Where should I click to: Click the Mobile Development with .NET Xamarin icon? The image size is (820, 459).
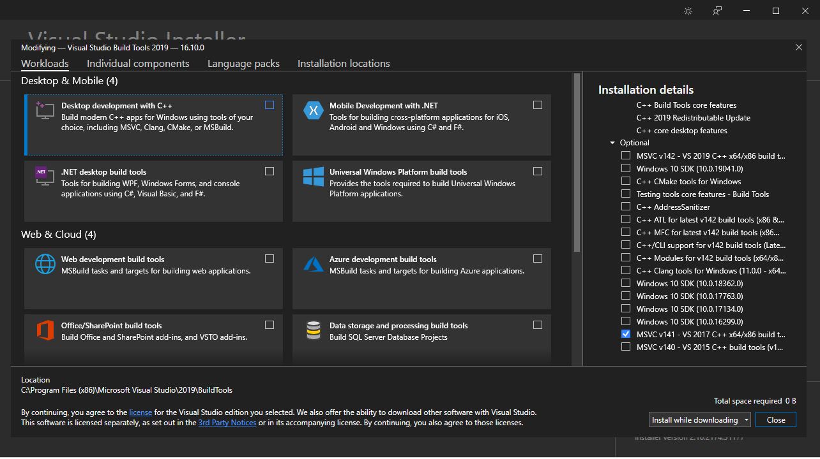(313, 110)
